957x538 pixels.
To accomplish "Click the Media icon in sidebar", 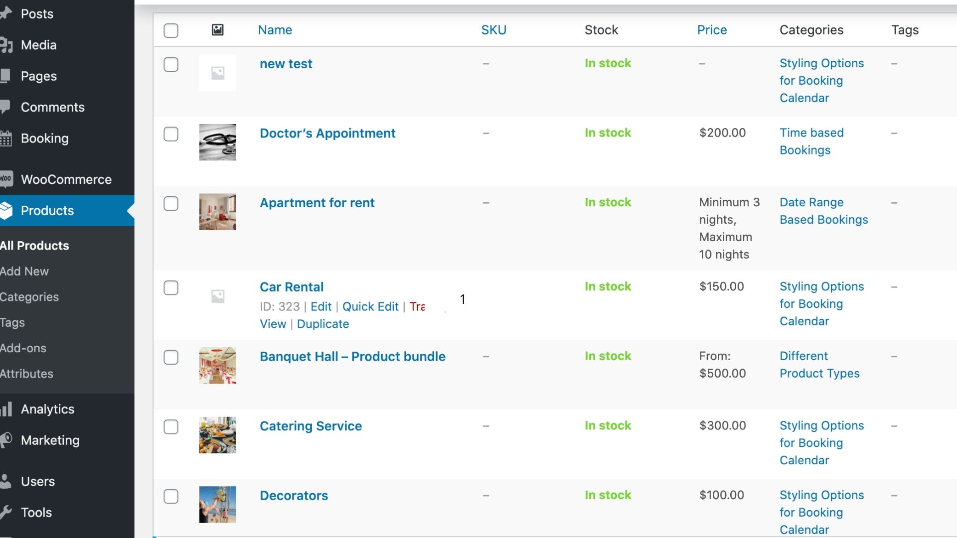I will [6, 45].
